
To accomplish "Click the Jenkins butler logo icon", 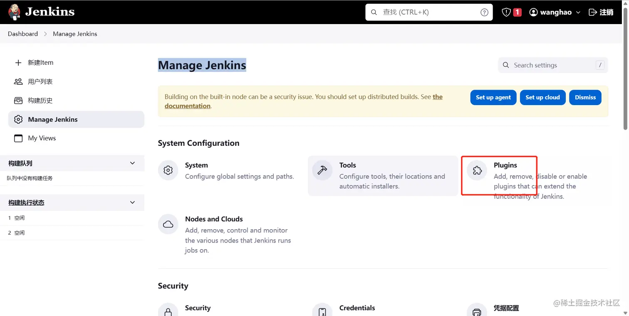I will pos(15,12).
